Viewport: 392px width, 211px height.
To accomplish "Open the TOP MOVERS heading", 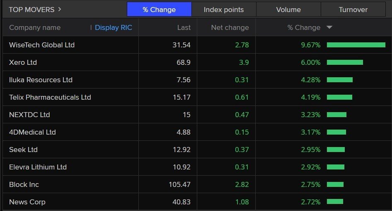I will pyautogui.click(x=31, y=10).
